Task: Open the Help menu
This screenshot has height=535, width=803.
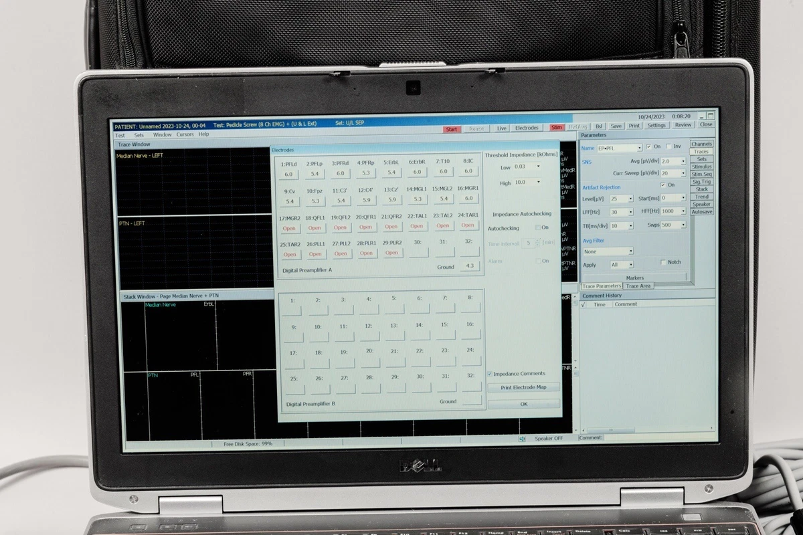Action: coord(203,134)
